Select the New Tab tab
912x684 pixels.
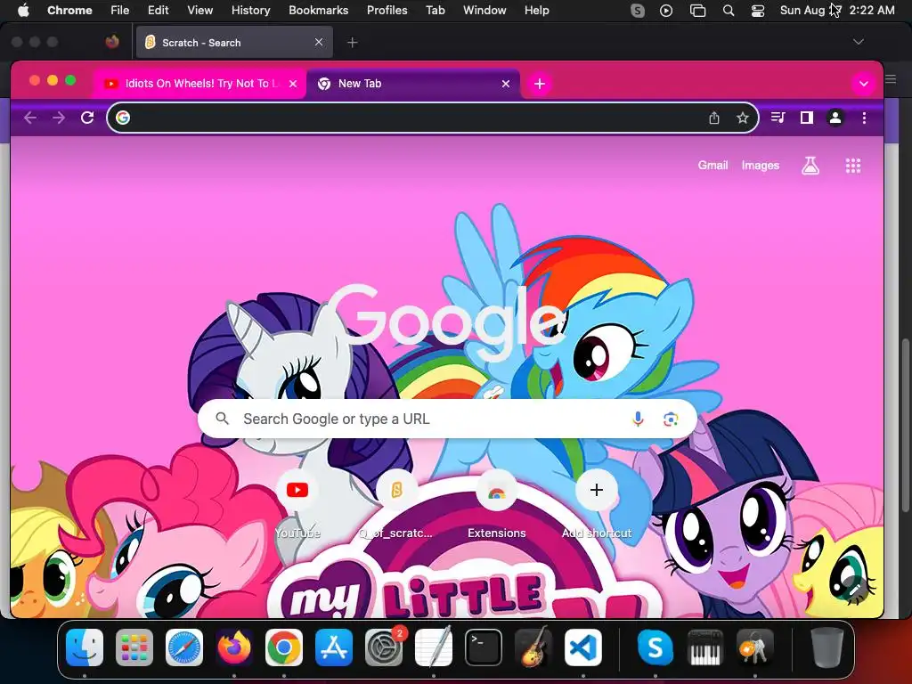point(413,84)
